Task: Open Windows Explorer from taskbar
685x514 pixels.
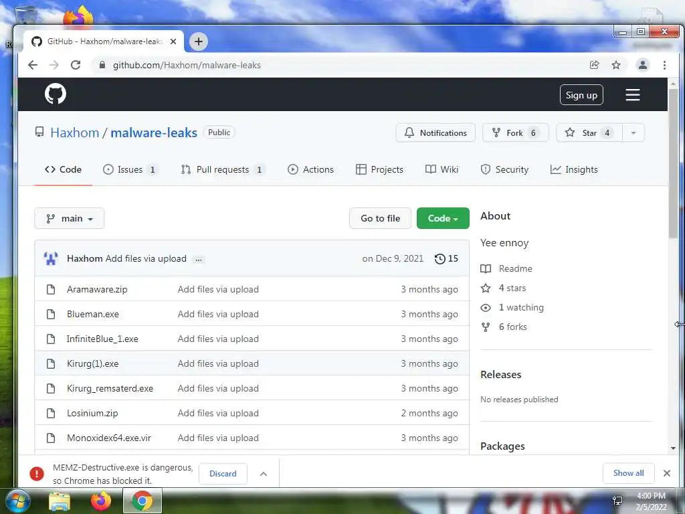Action: pos(60,501)
